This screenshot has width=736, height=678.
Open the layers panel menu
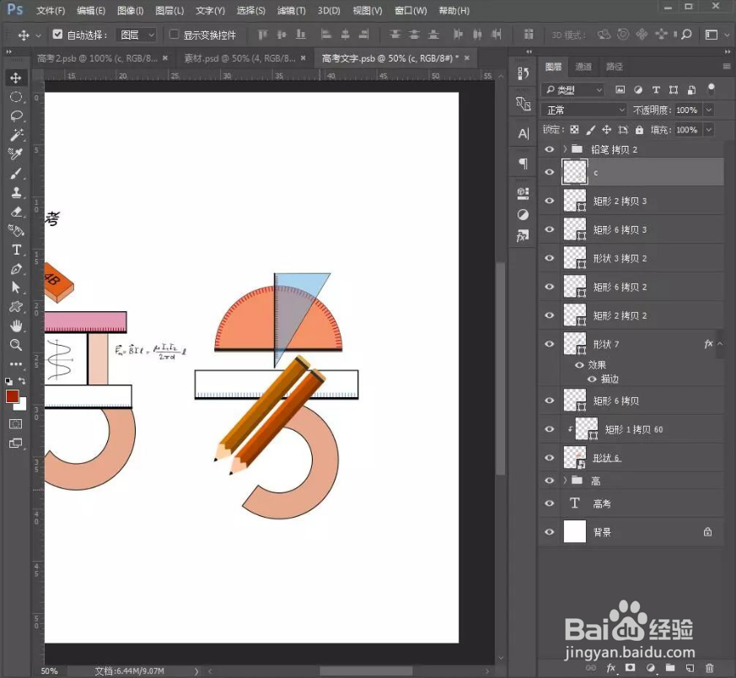727,67
